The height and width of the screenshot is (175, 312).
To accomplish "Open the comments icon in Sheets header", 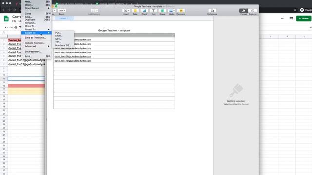I will pos(291,18).
